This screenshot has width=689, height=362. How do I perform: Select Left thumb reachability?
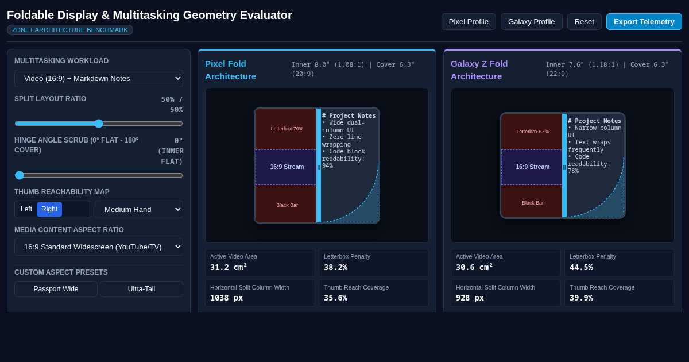26,209
